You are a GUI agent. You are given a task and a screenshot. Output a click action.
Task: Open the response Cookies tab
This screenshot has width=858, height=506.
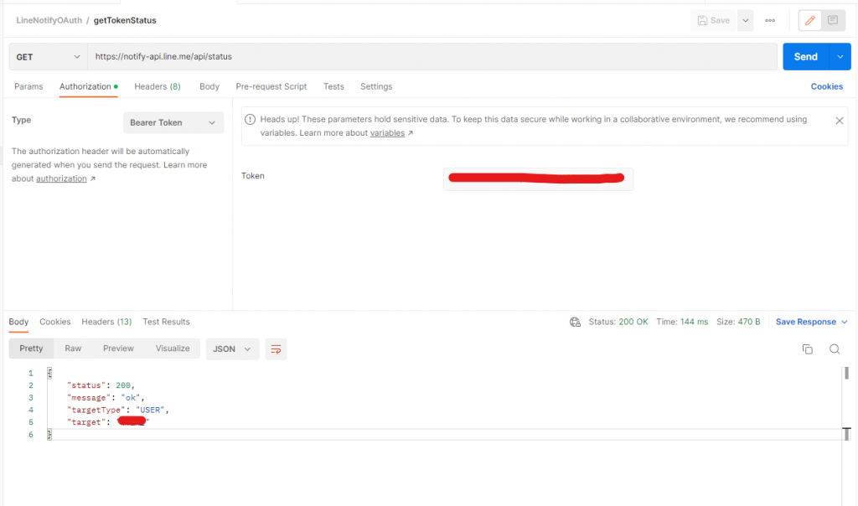[54, 322]
